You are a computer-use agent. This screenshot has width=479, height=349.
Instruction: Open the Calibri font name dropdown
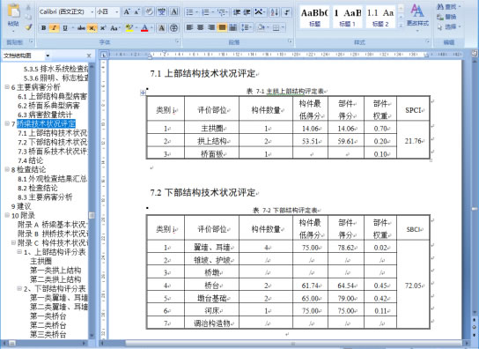point(66,12)
